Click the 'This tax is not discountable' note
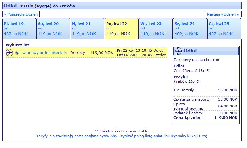 tap(122, 131)
